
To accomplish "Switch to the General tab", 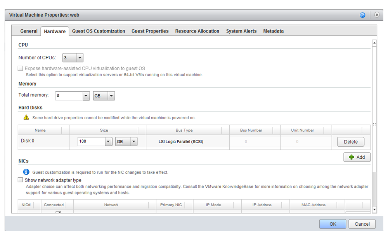I will (29, 31).
